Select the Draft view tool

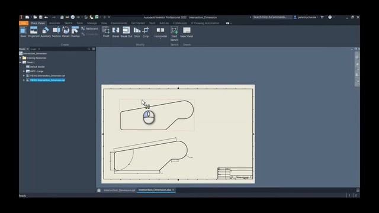pos(106,32)
